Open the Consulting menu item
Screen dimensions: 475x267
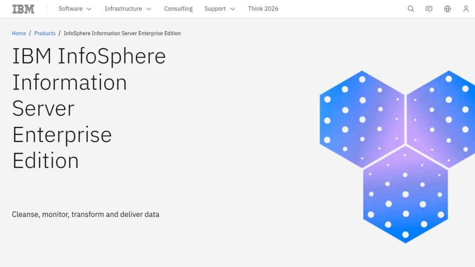(x=179, y=9)
